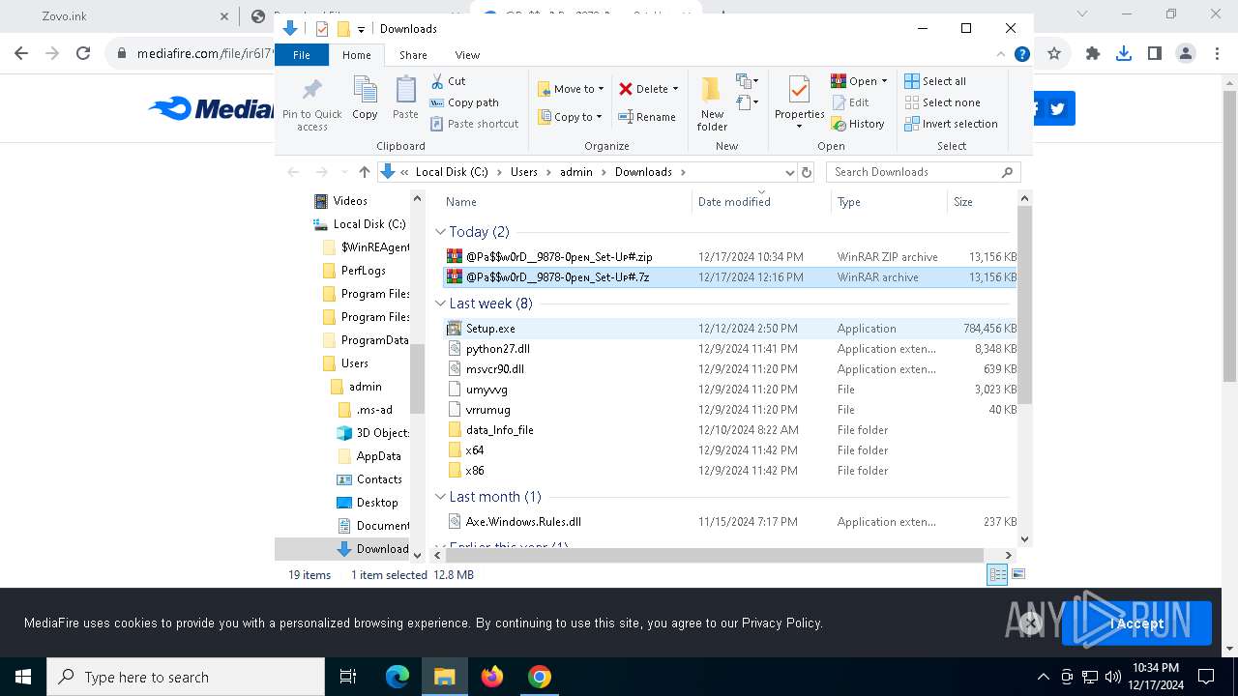Viewport: 1238px width, 696px height.
Task: Open Properties of selected file
Action: click(799, 101)
